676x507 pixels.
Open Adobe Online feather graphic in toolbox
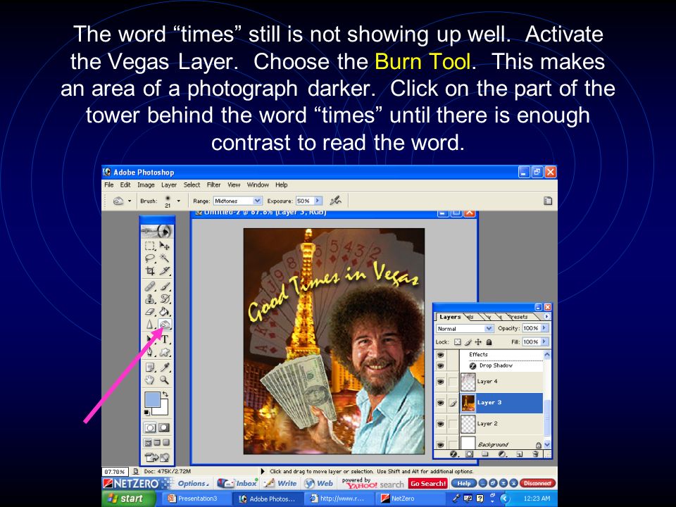coord(157,232)
